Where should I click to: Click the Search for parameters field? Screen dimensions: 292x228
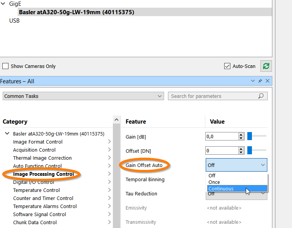click(x=218, y=96)
